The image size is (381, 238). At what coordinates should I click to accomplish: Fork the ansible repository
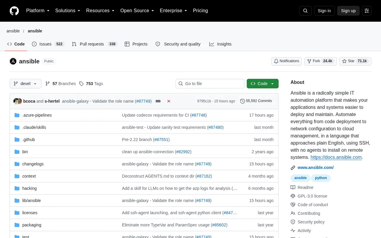(x=321, y=61)
